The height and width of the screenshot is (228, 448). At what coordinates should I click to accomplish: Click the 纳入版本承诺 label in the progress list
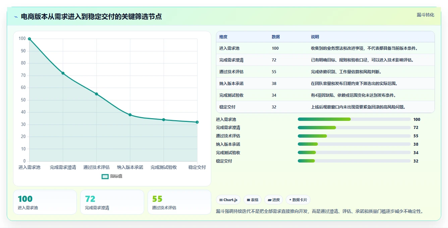click(228, 144)
